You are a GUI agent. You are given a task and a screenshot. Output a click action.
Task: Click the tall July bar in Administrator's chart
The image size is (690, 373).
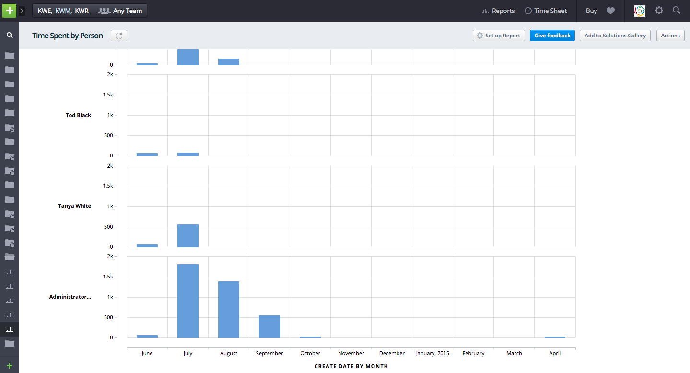point(187,300)
